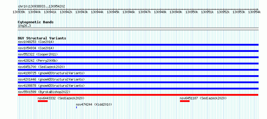Select the blue bar below nsv1048253
The width and height of the screenshot is (267, 119).
[x=138, y=45]
